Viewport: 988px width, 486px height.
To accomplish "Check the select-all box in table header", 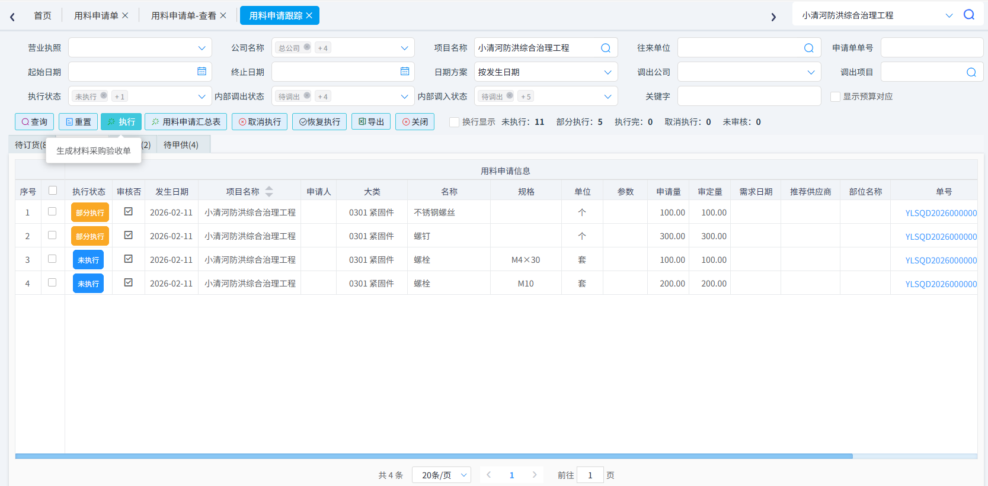I will pos(53,191).
